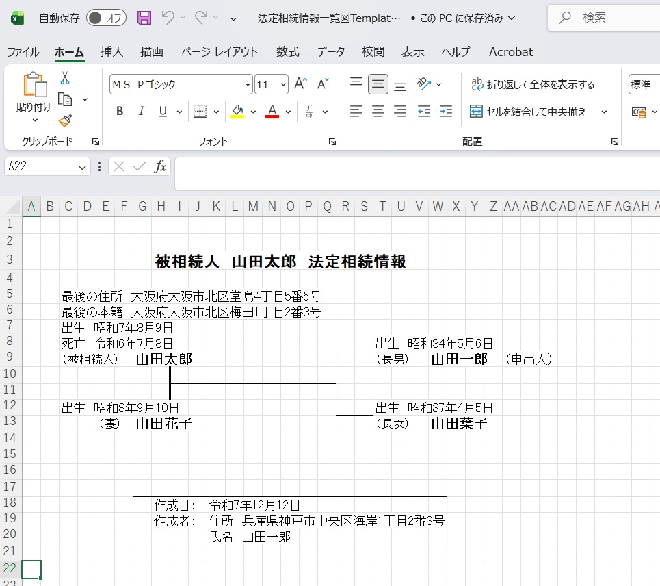660x586 pixels.
Task: Click the Save floppy disk icon
Action: (x=144, y=18)
